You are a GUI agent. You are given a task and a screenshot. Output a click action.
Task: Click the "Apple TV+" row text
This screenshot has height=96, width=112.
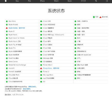pyautogui.click(x=12, y=48)
